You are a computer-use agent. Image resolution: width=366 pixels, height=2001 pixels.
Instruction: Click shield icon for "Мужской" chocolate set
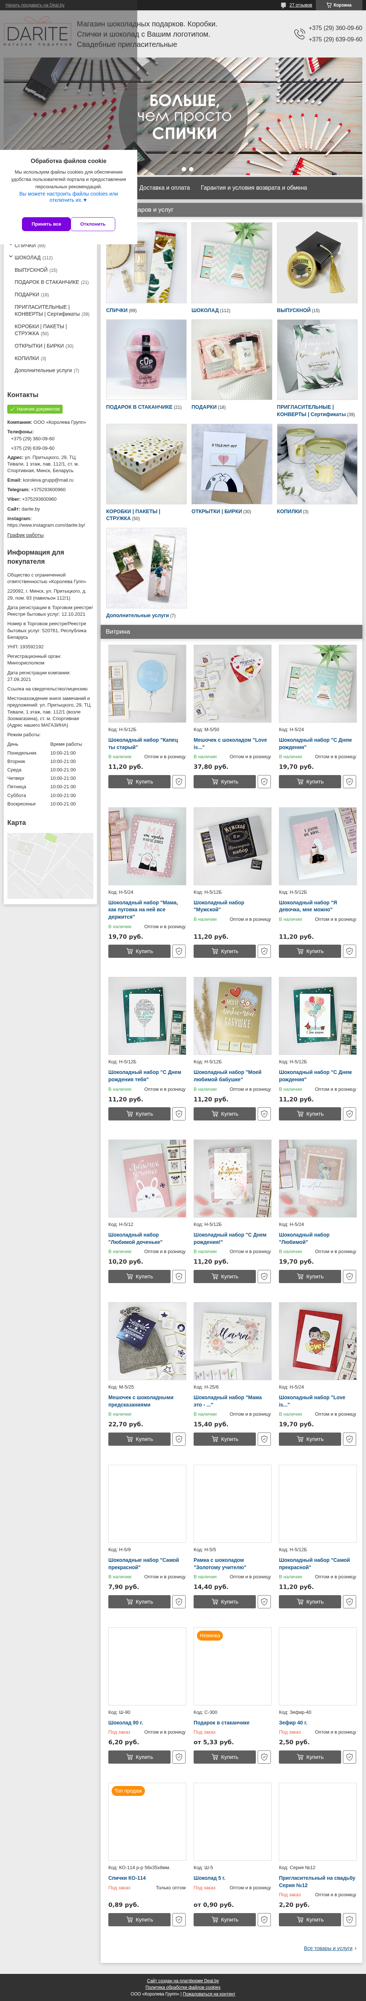point(264,951)
